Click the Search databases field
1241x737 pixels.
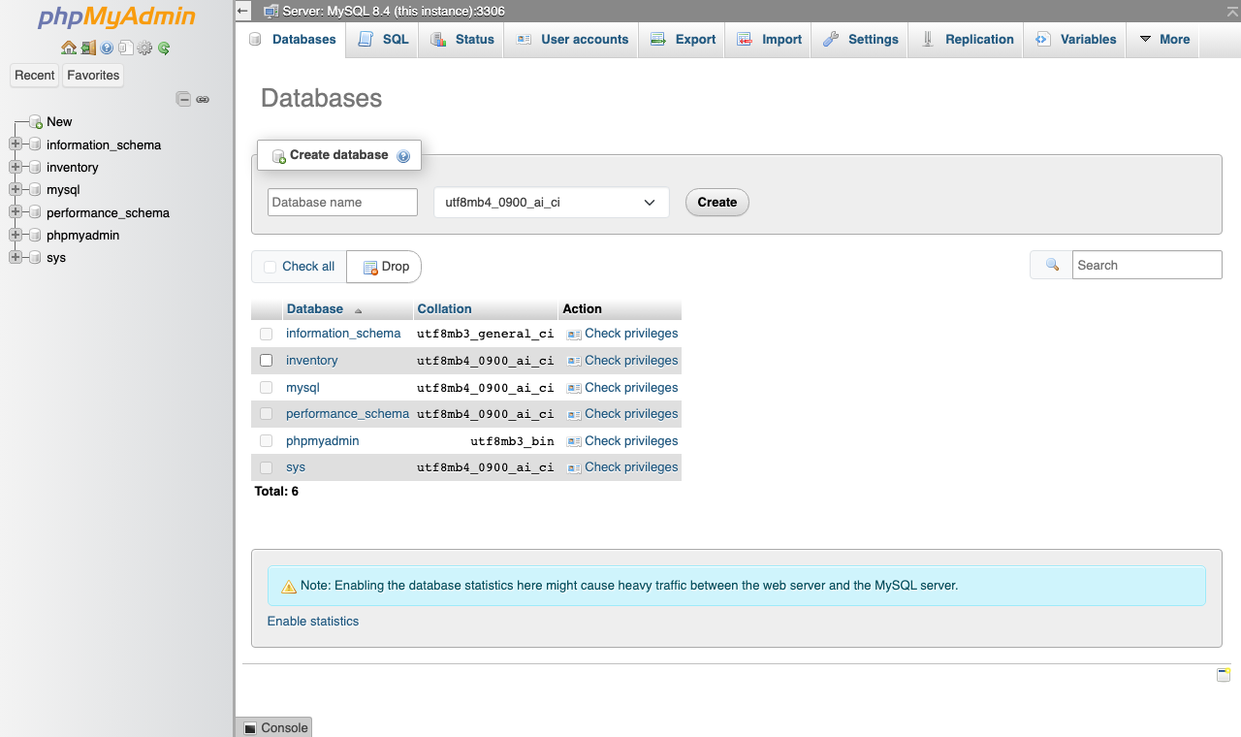(1147, 265)
